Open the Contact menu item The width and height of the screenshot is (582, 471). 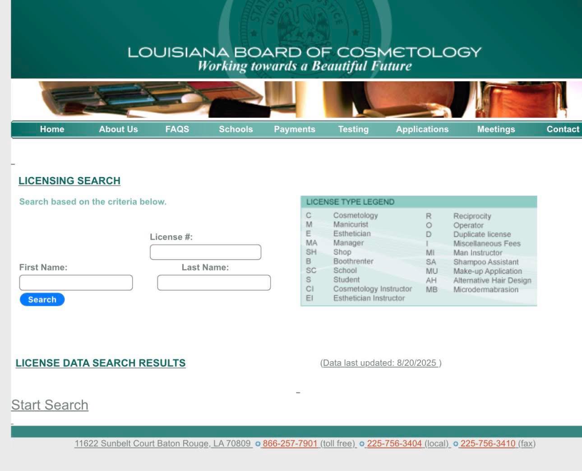coord(563,129)
